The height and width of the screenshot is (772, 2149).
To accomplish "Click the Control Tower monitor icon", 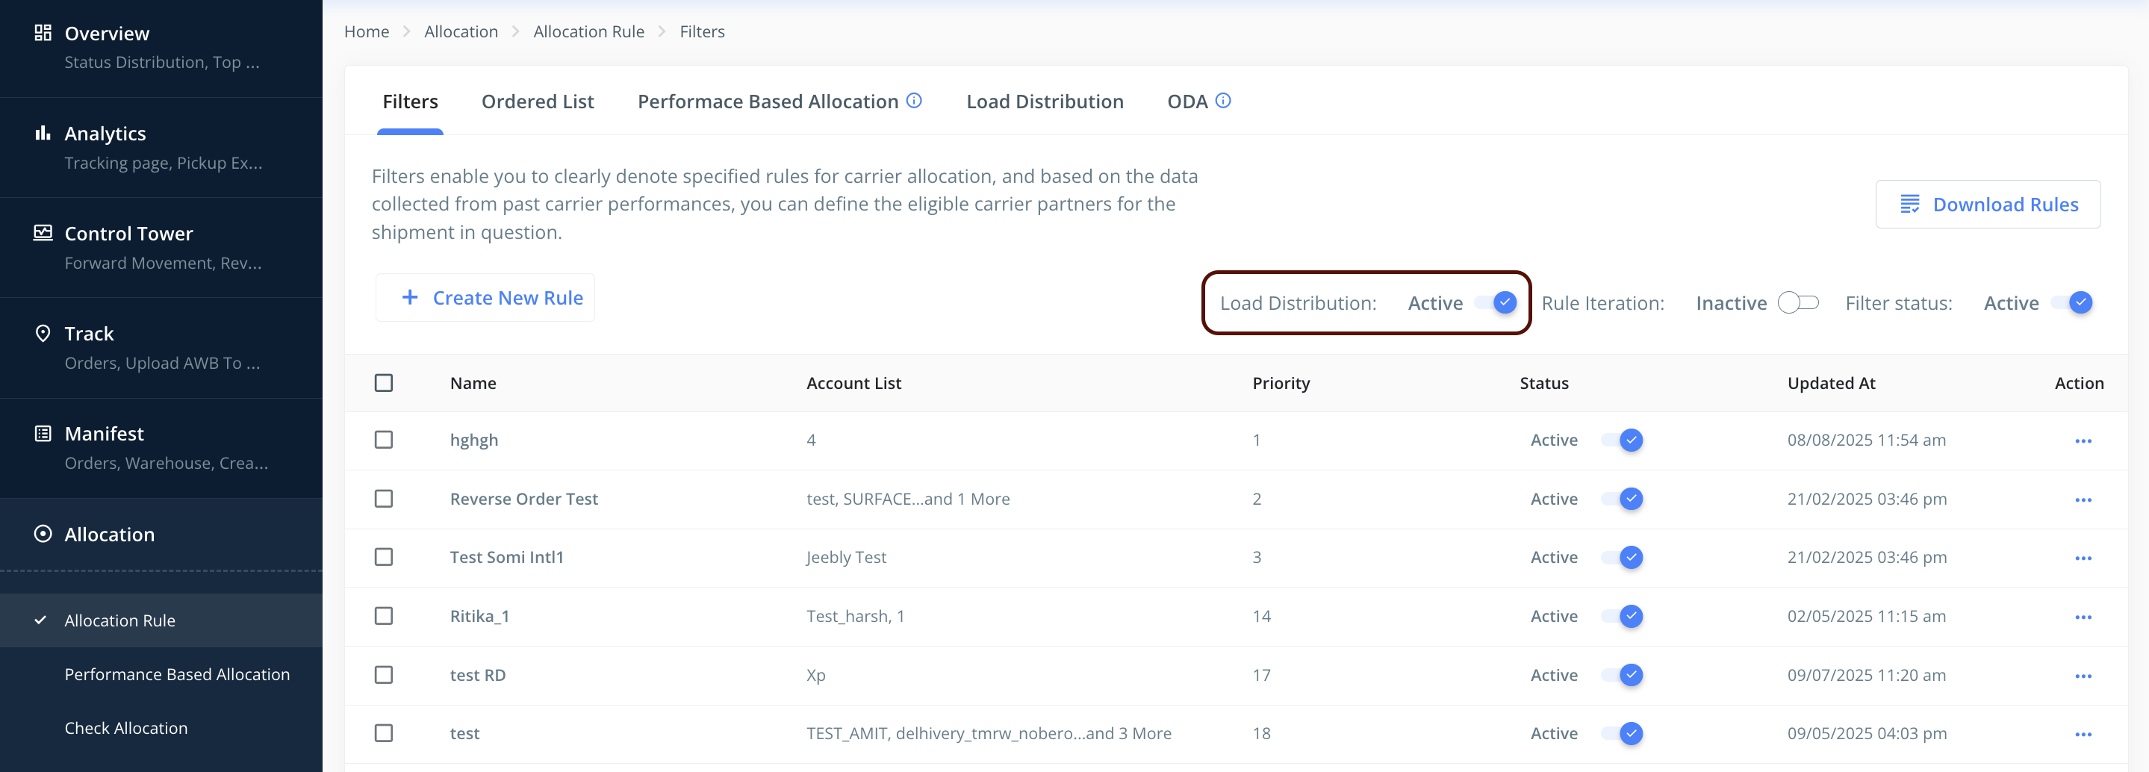I will [x=43, y=233].
